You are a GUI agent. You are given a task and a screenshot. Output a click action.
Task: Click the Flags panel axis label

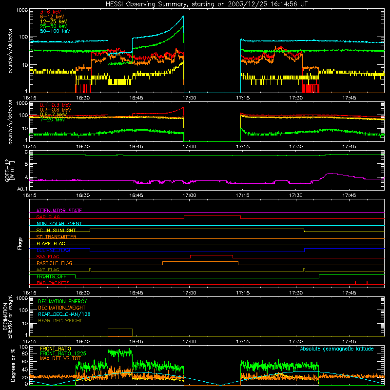point(20,243)
